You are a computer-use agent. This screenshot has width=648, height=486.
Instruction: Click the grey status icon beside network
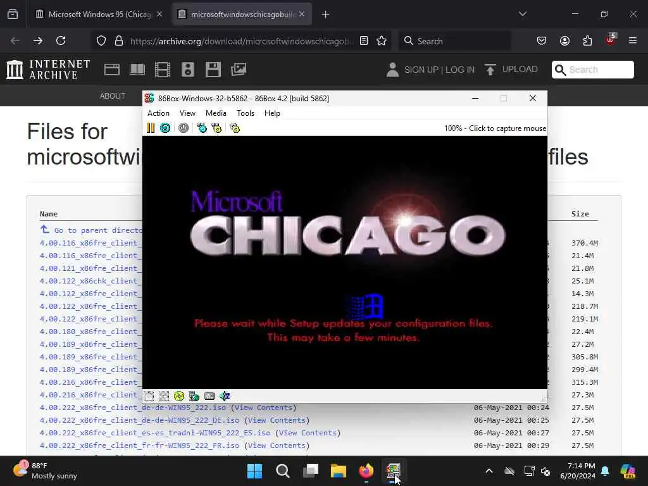(x=209, y=396)
